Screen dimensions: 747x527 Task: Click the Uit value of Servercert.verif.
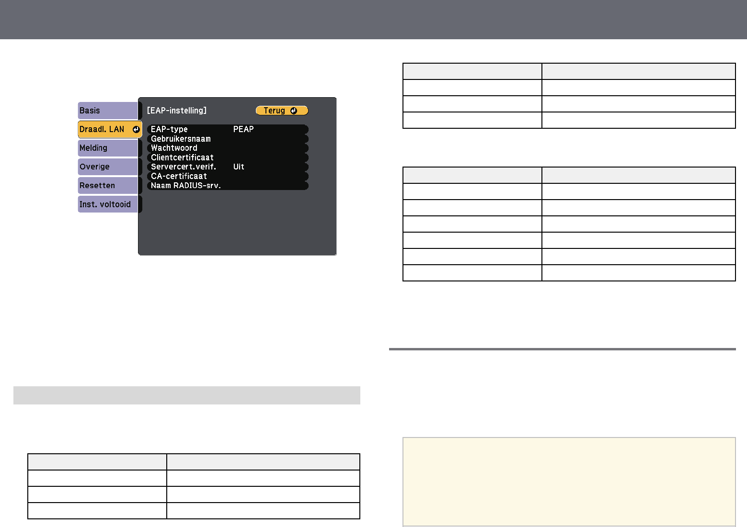(x=239, y=167)
